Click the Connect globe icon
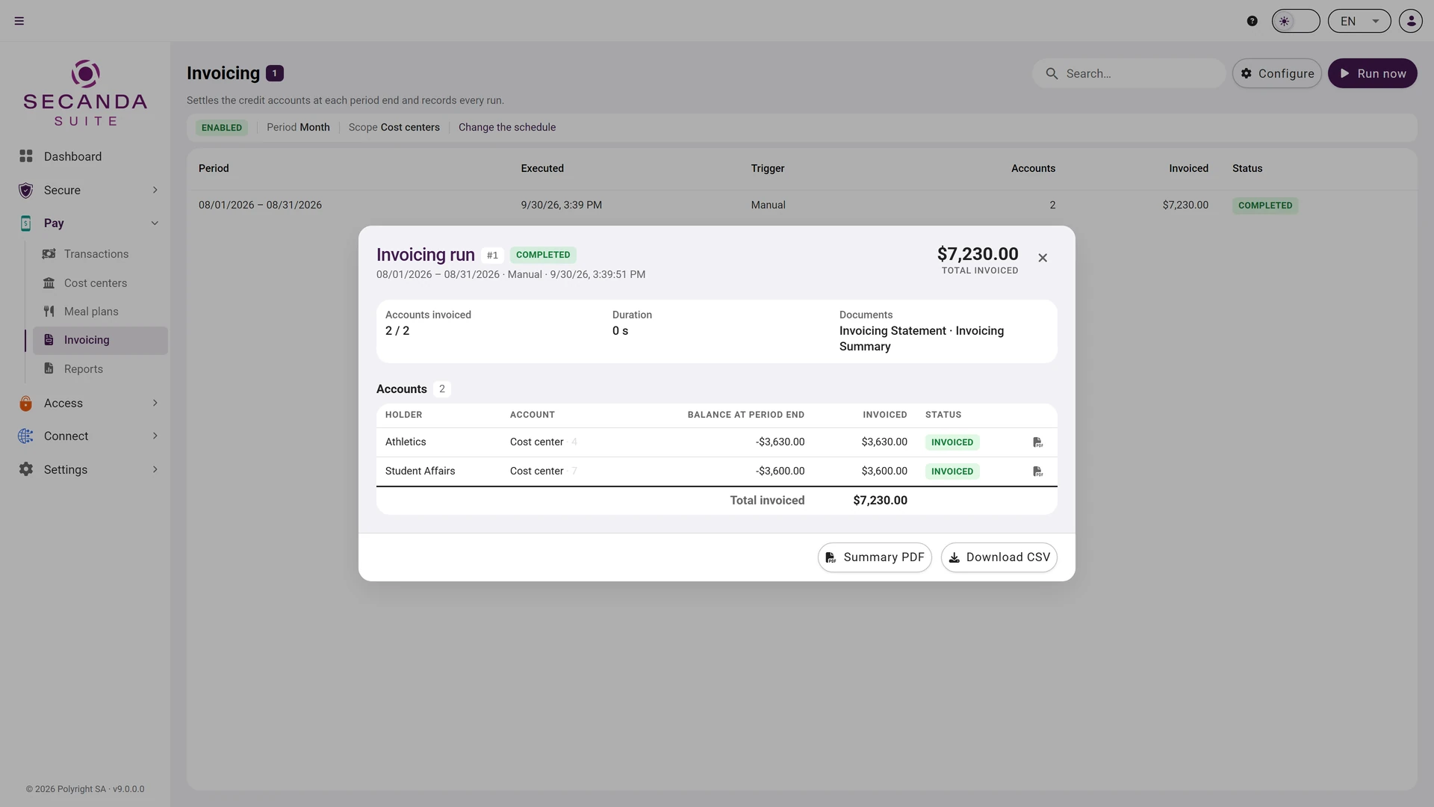 pos(26,436)
